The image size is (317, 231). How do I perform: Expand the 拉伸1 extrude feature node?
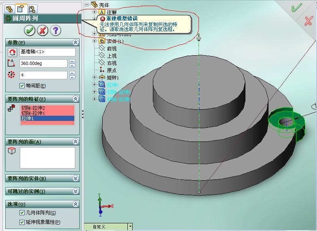94,85
